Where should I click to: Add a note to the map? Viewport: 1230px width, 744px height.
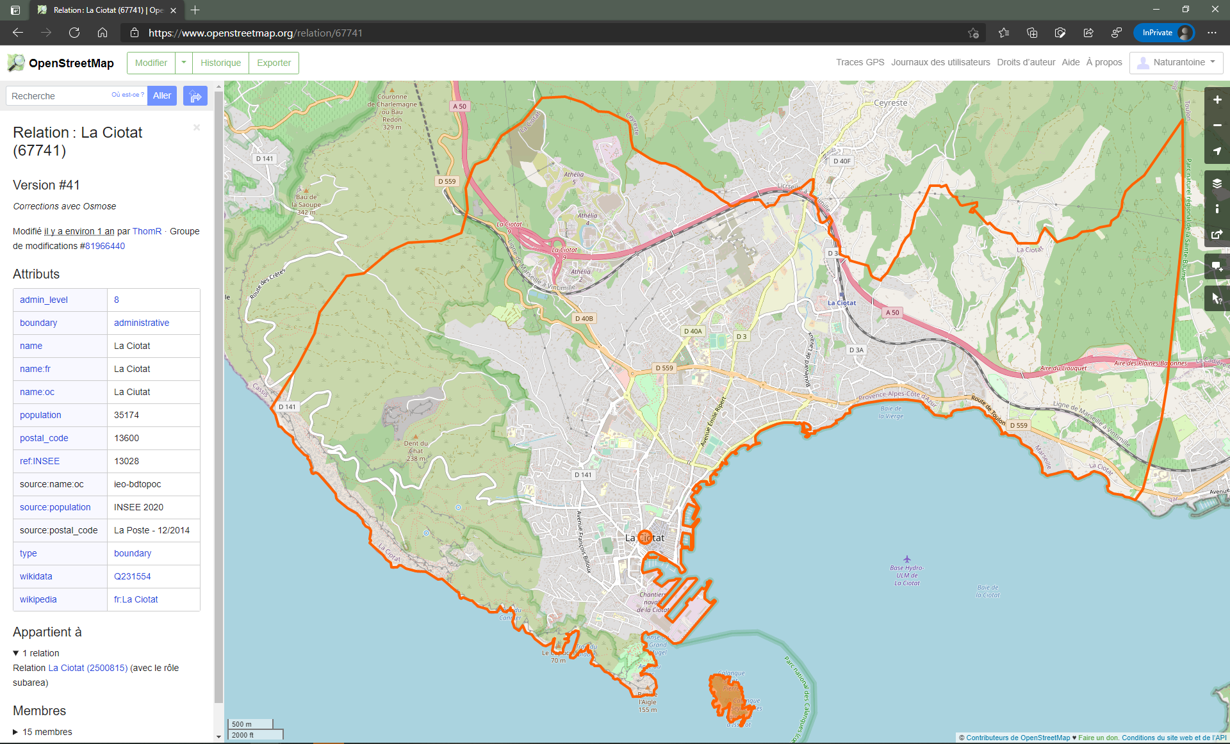tap(1217, 266)
